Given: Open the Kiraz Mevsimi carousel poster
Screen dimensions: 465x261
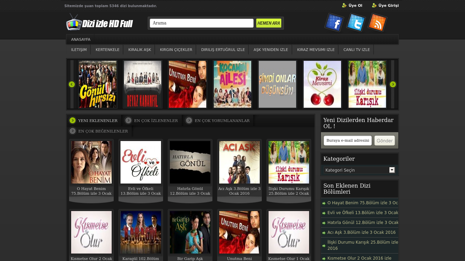Looking at the screenshot, I should point(322,84).
